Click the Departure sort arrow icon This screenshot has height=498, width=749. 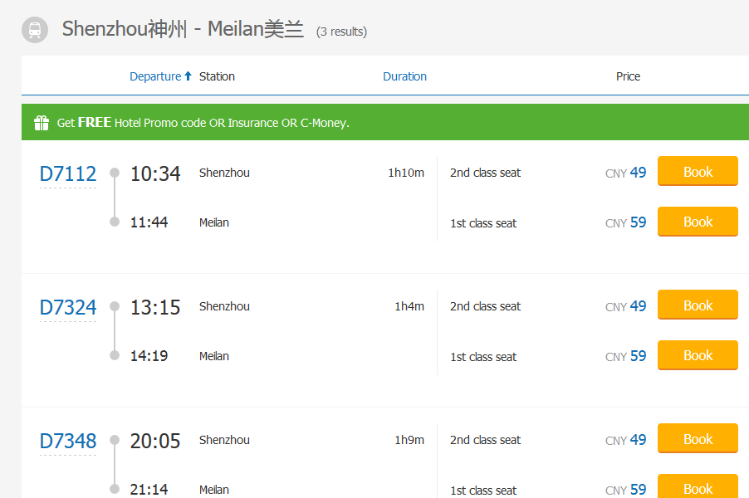point(188,76)
